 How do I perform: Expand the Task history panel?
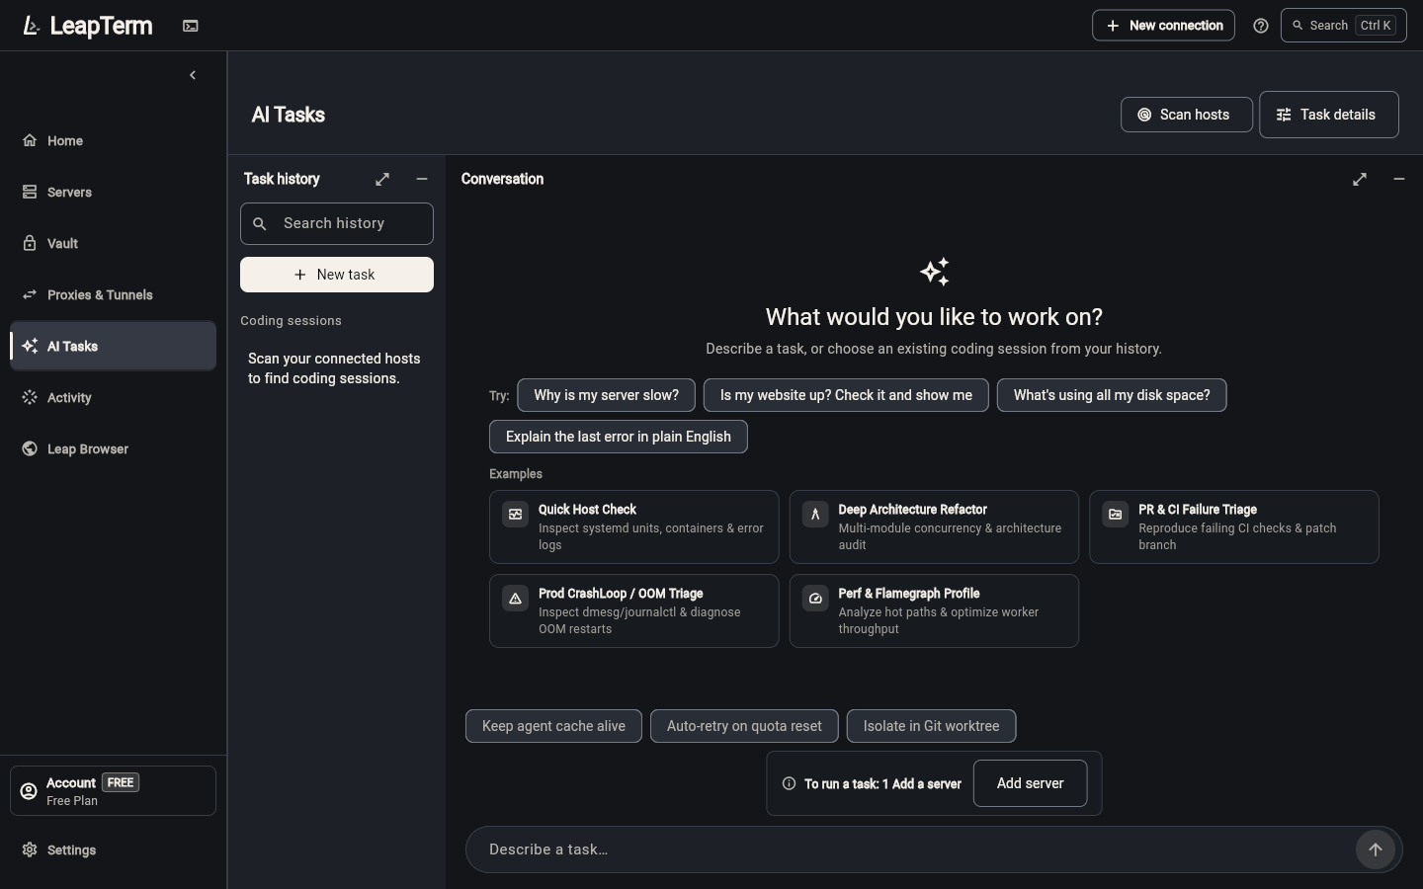pos(382,179)
